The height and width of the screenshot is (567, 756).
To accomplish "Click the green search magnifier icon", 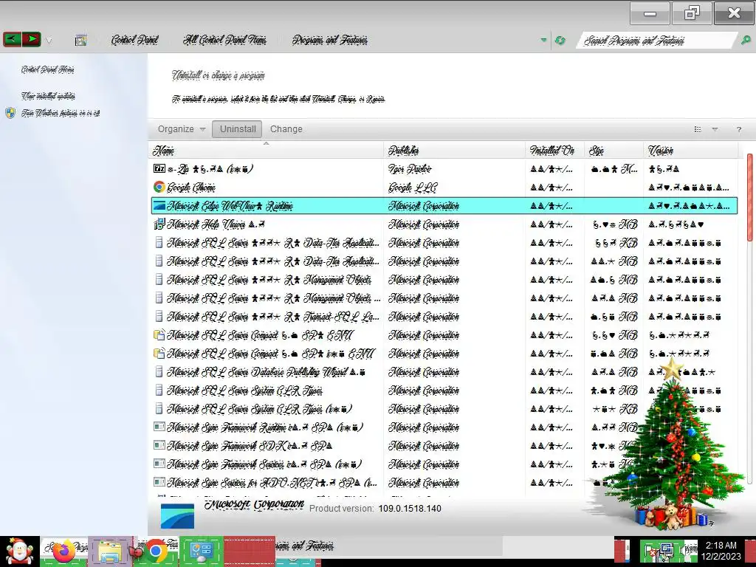I will tap(746, 41).
